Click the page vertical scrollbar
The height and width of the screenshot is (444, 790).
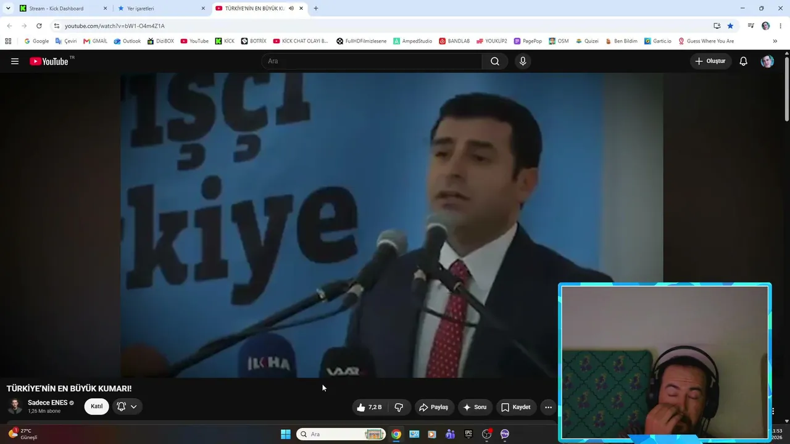pos(786,88)
